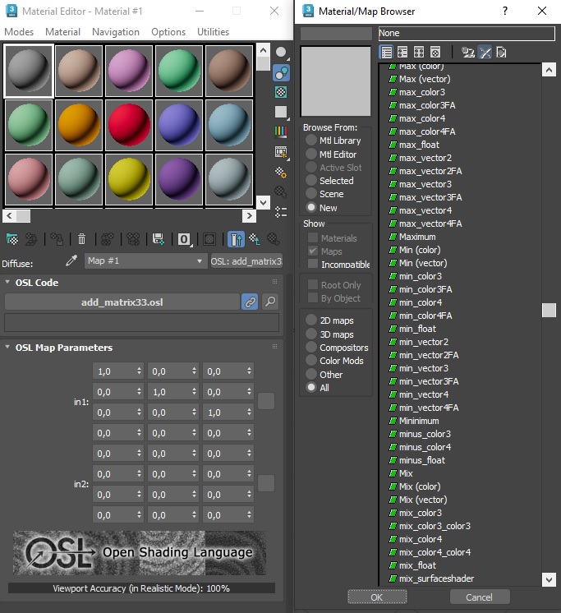Image resolution: width=561 pixels, height=613 pixels.
Task: Collapse the OSL Map Parameters rollout
Action: (7, 347)
